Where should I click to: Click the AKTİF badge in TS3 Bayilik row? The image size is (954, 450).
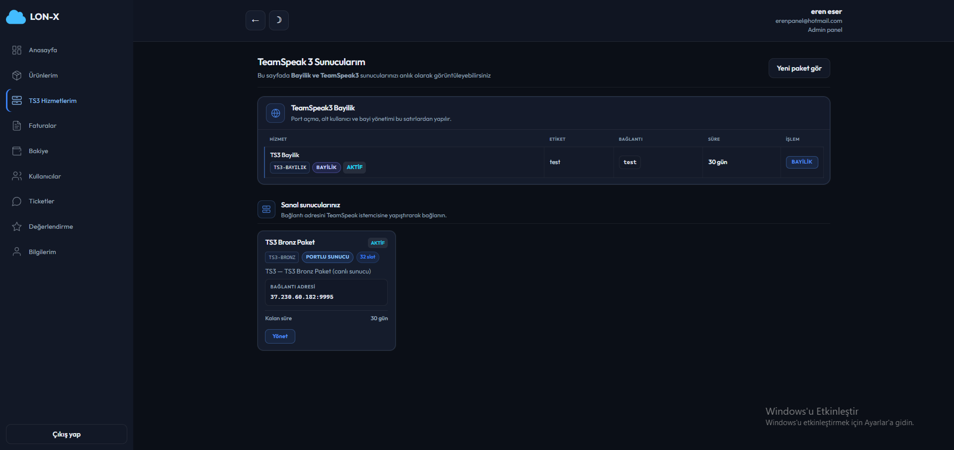point(354,168)
